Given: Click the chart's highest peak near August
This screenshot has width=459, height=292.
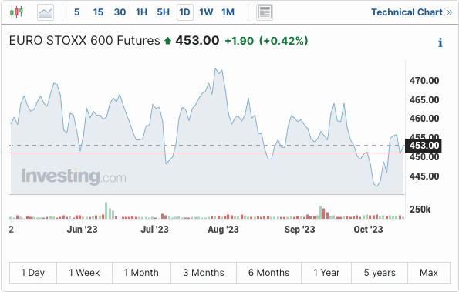Looking at the screenshot, I should (215, 69).
